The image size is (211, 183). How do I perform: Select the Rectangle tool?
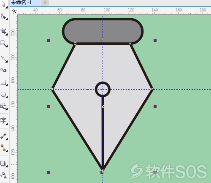tap(4, 82)
